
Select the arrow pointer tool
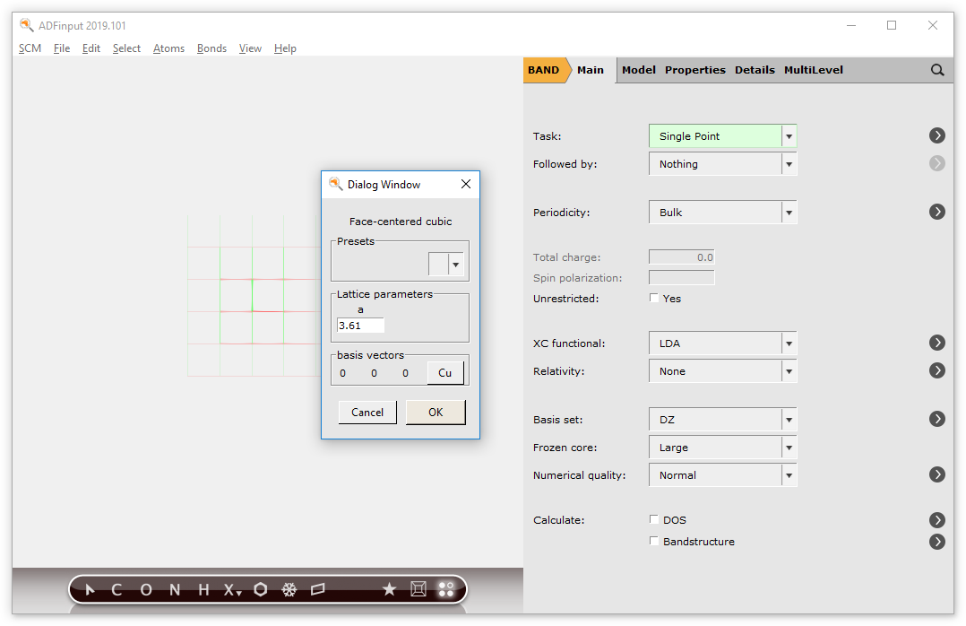point(89,589)
